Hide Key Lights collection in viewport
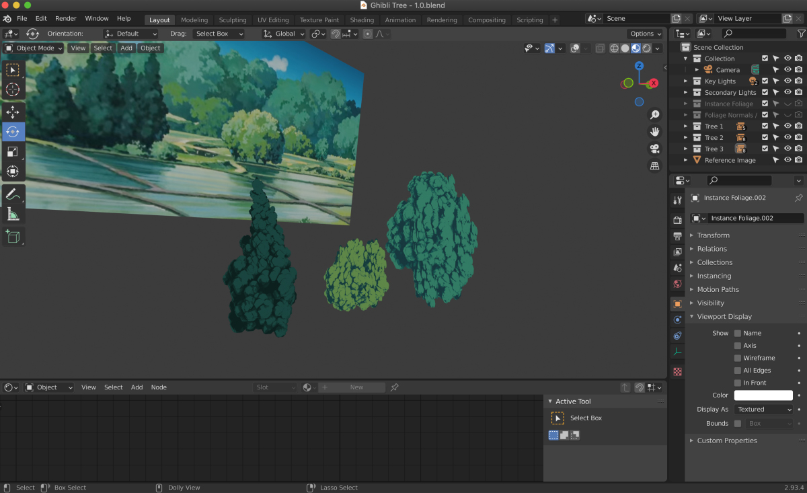 coord(787,81)
